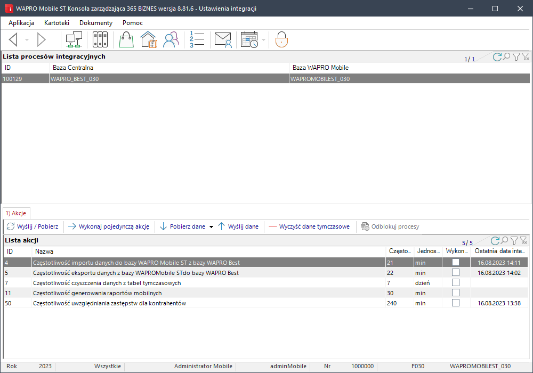Sort actions by Nazwa column header
The width and height of the screenshot is (533, 373).
(209, 252)
